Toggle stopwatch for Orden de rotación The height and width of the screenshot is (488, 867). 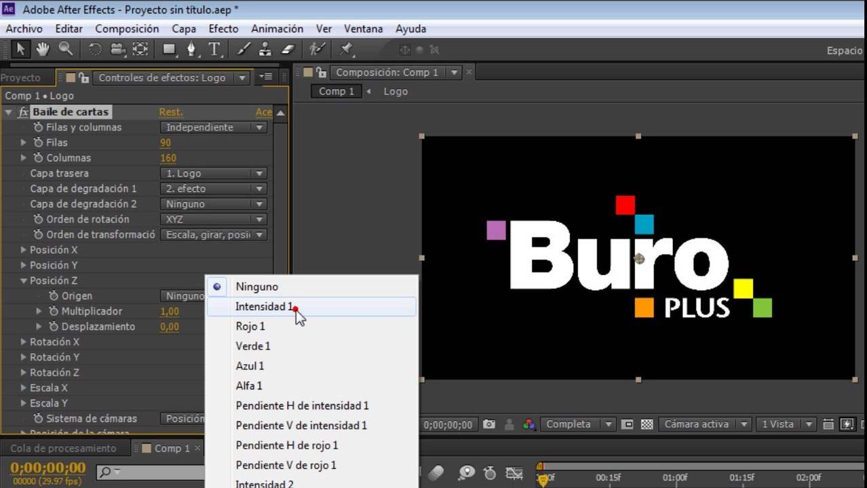(x=39, y=219)
